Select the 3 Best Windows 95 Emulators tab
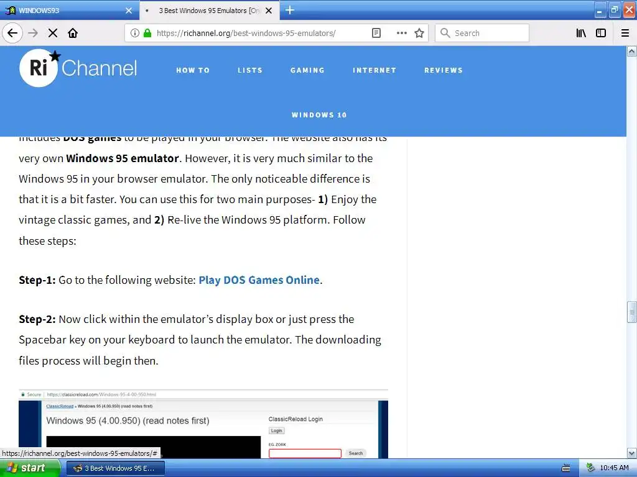Viewport: 637px width, 477px height. coord(209,10)
